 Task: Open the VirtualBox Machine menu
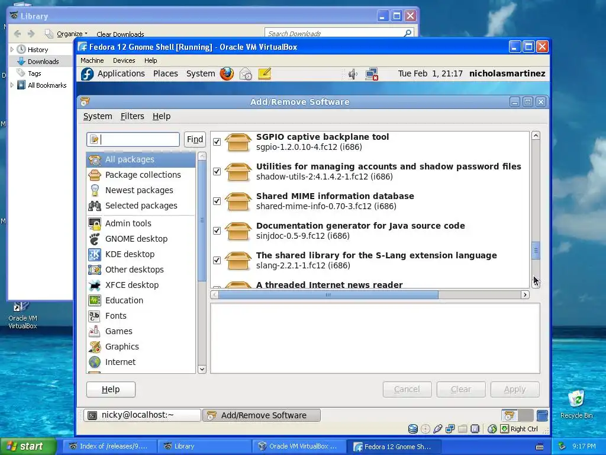pyautogui.click(x=92, y=60)
